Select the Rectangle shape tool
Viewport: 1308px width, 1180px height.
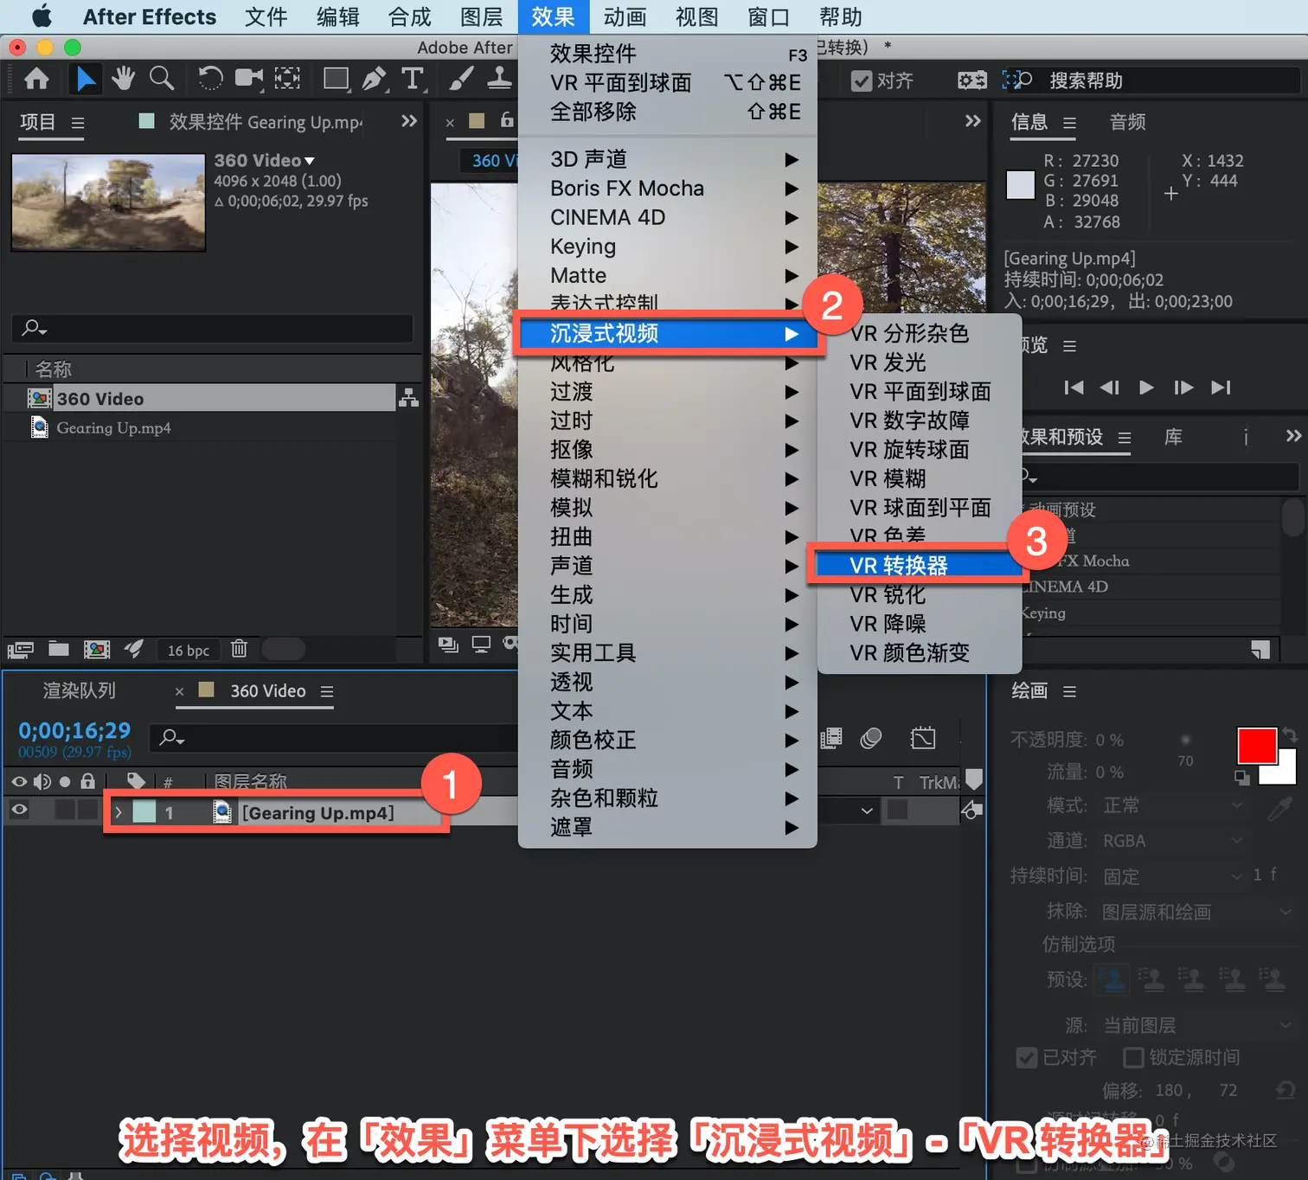(336, 80)
